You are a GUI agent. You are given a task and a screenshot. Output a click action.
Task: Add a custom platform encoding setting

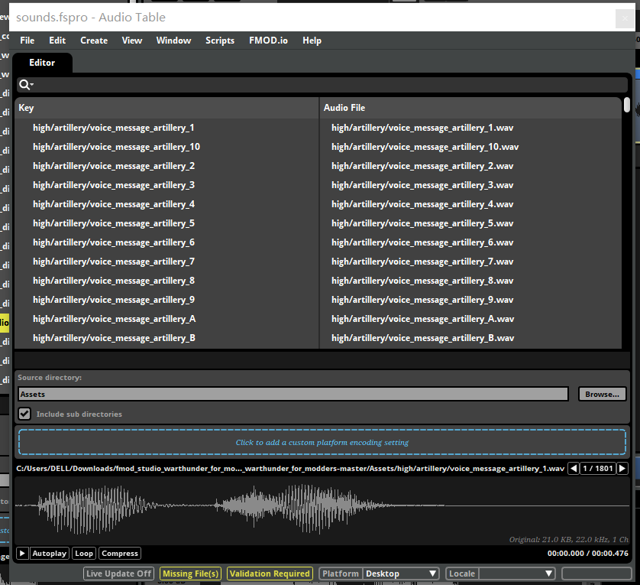click(x=322, y=442)
